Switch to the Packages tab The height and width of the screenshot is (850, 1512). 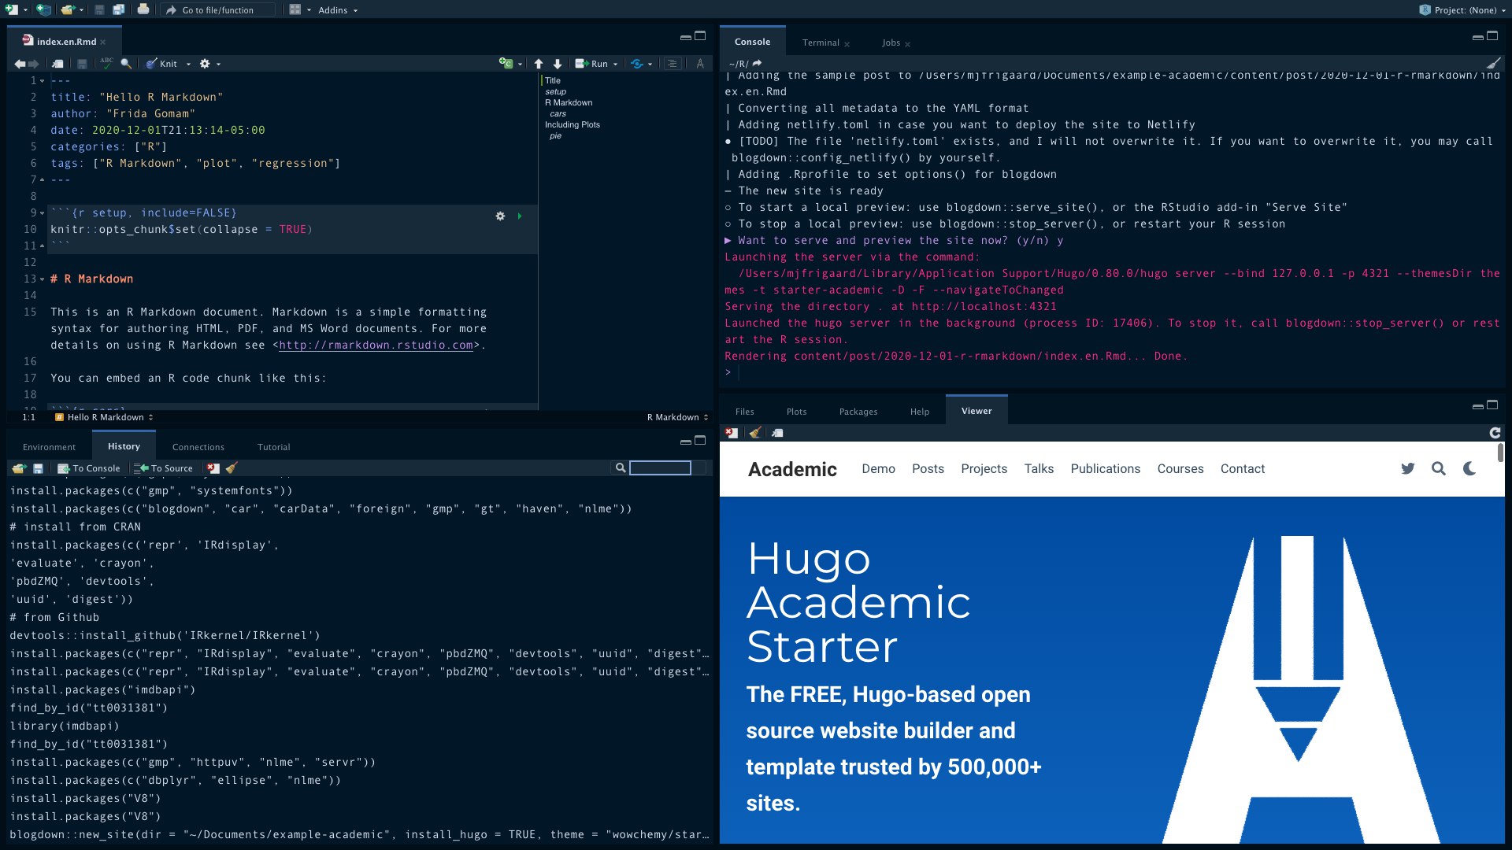tap(858, 412)
